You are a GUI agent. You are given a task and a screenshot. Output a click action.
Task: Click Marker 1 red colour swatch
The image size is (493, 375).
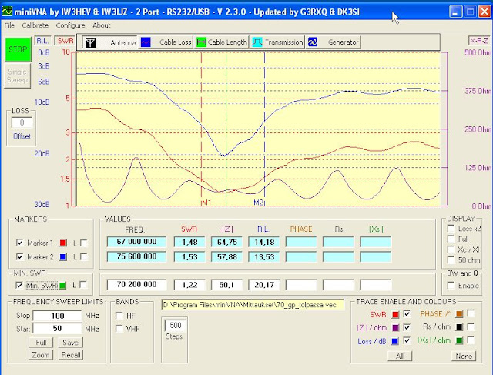coord(63,243)
